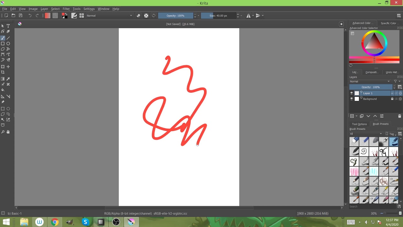Image resolution: width=403 pixels, height=227 pixels.
Task: Adjust the toolbar Opacity 100% slider
Action: tap(175, 15)
